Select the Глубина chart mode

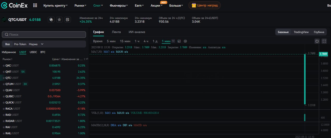click(319, 32)
